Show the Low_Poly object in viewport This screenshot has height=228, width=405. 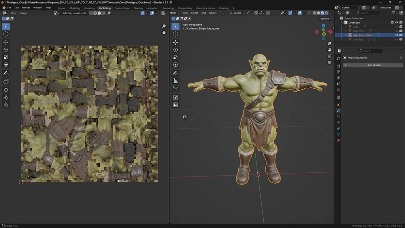[x=397, y=39]
